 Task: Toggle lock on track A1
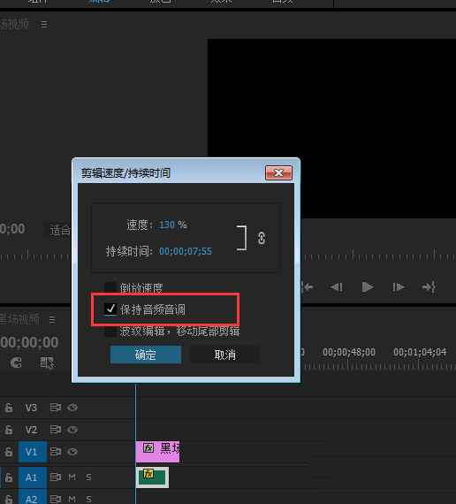click(x=9, y=477)
